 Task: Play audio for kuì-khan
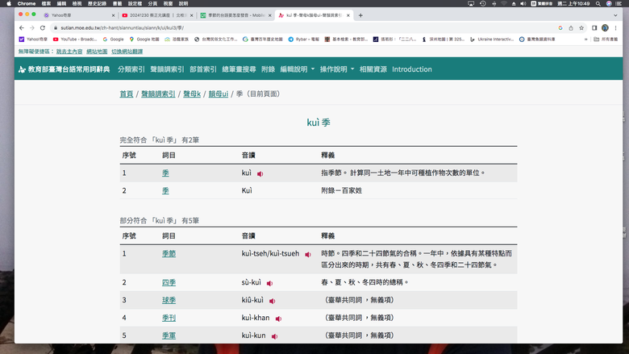pyautogui.click(x=278, y=319)
